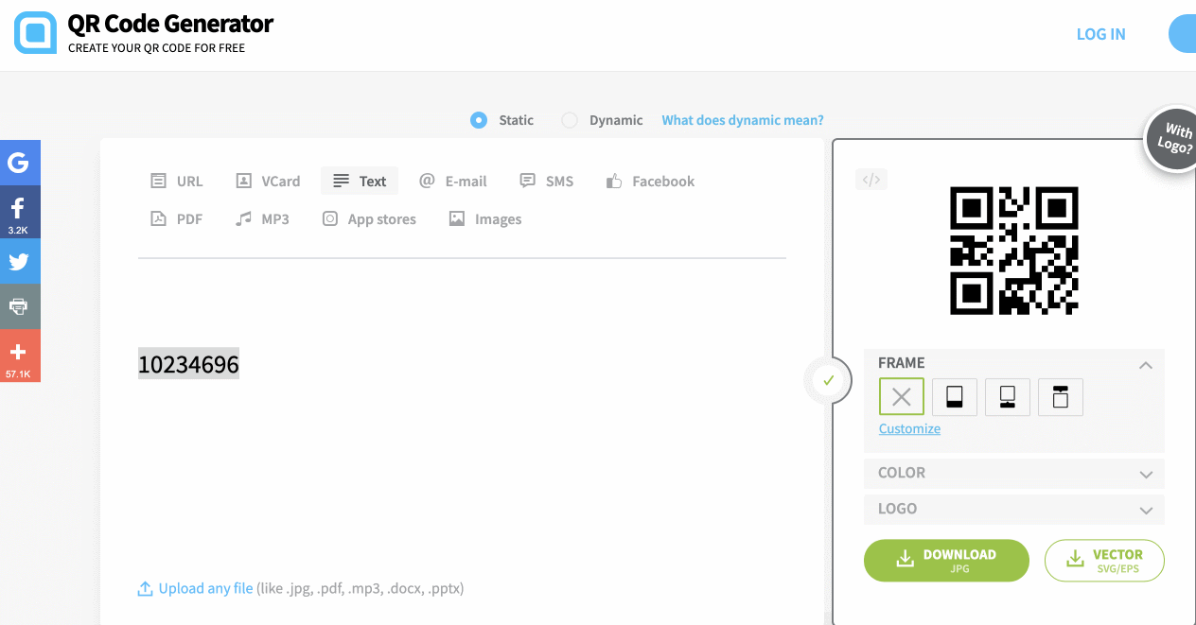
Task: Switch to the VCard tab
Action: coord(268,182)
